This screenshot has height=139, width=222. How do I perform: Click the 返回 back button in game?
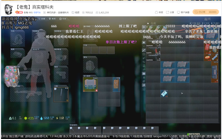[x=207, y=19]
